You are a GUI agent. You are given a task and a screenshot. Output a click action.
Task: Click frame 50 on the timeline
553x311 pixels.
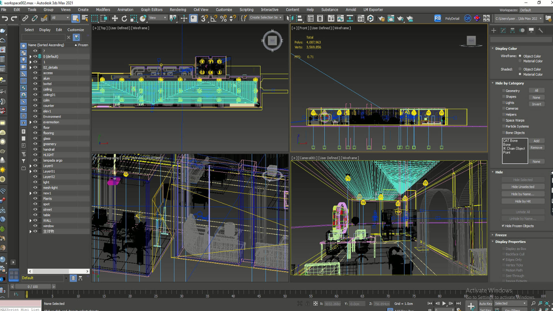click(x=285, y=294)
